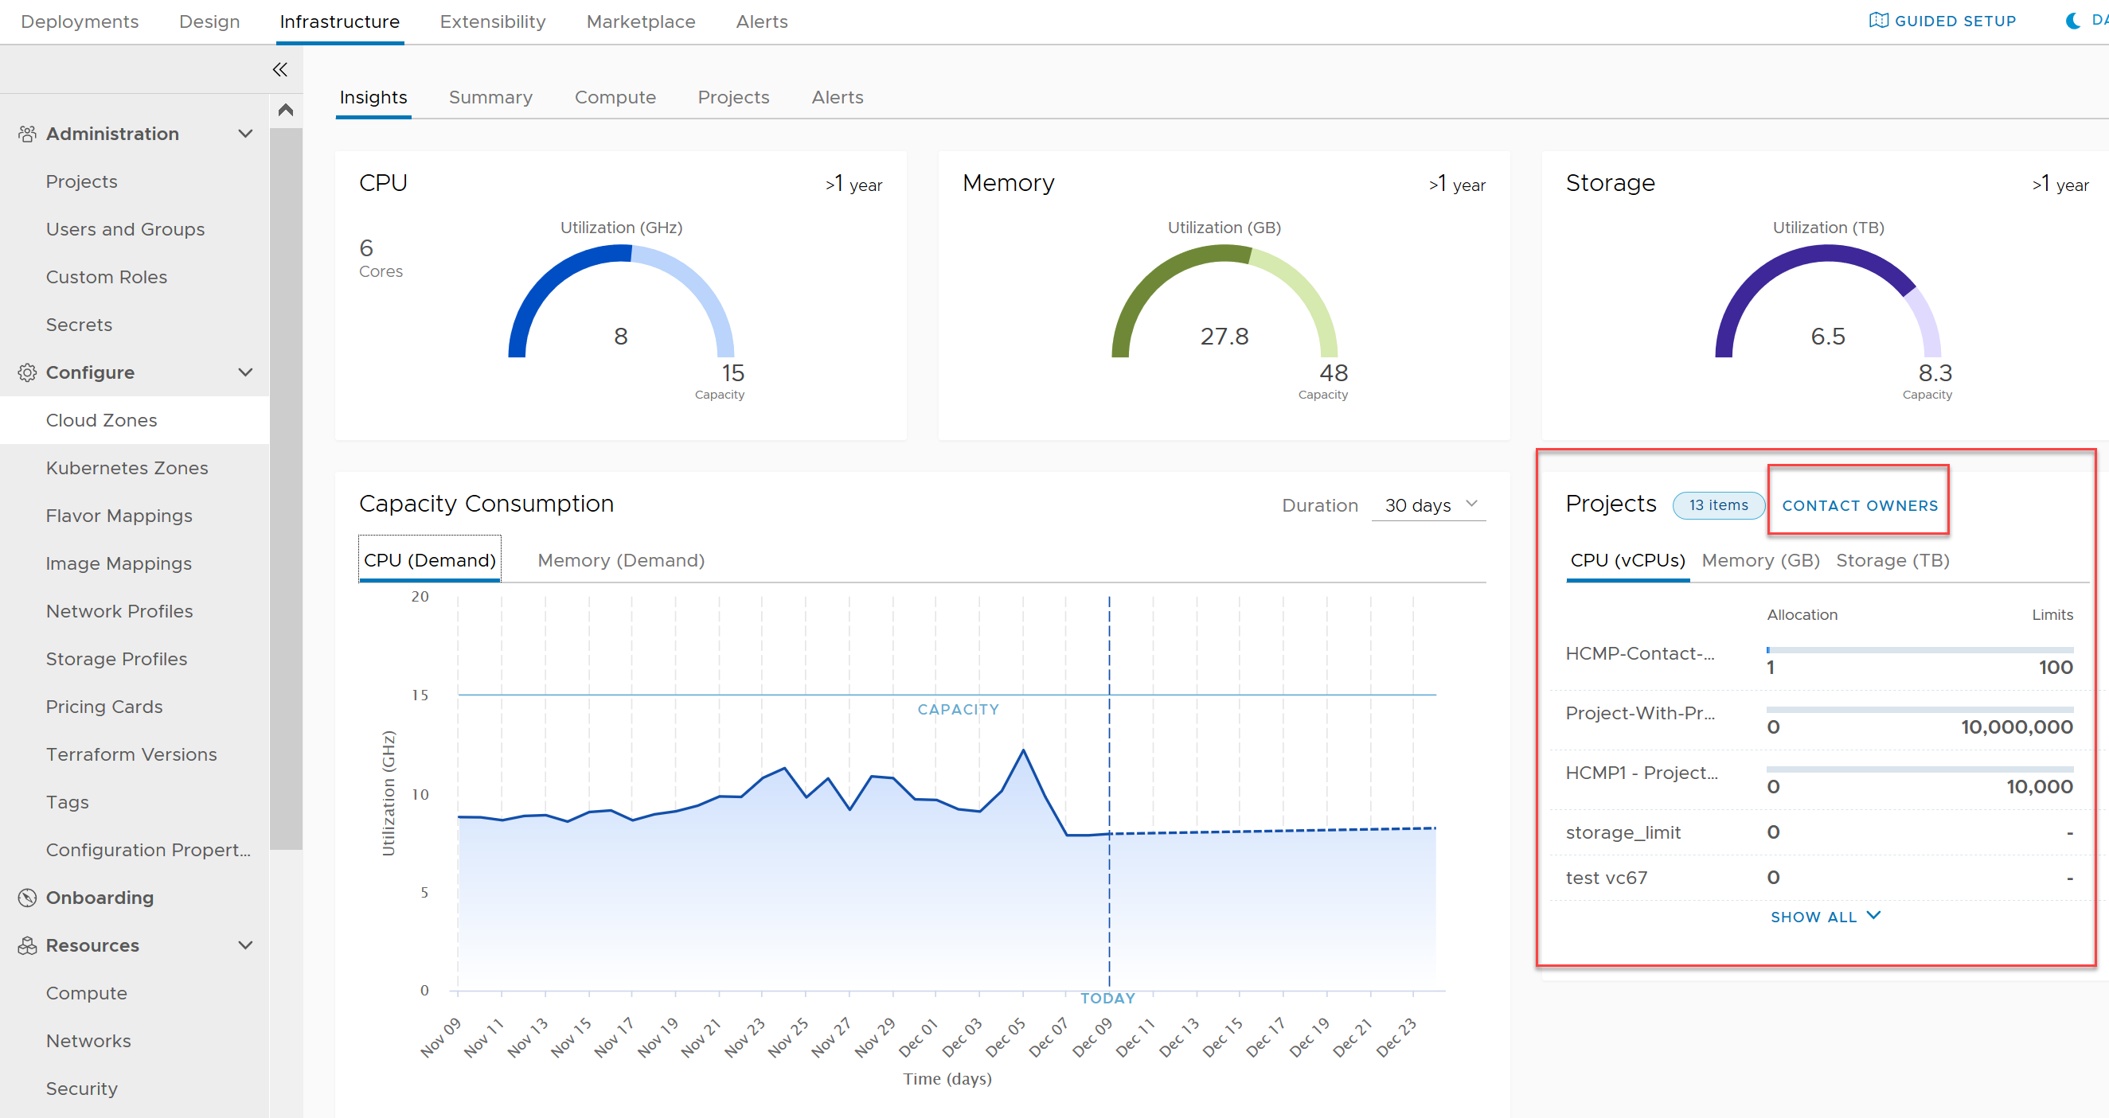The width and height of the screenshot is (2109, 1118).
Task: Select the Insights tab
Action: pos(374,98)
